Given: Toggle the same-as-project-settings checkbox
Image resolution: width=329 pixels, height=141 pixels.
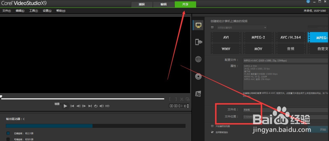Looking at the screenshot, I should coord(212,28).
